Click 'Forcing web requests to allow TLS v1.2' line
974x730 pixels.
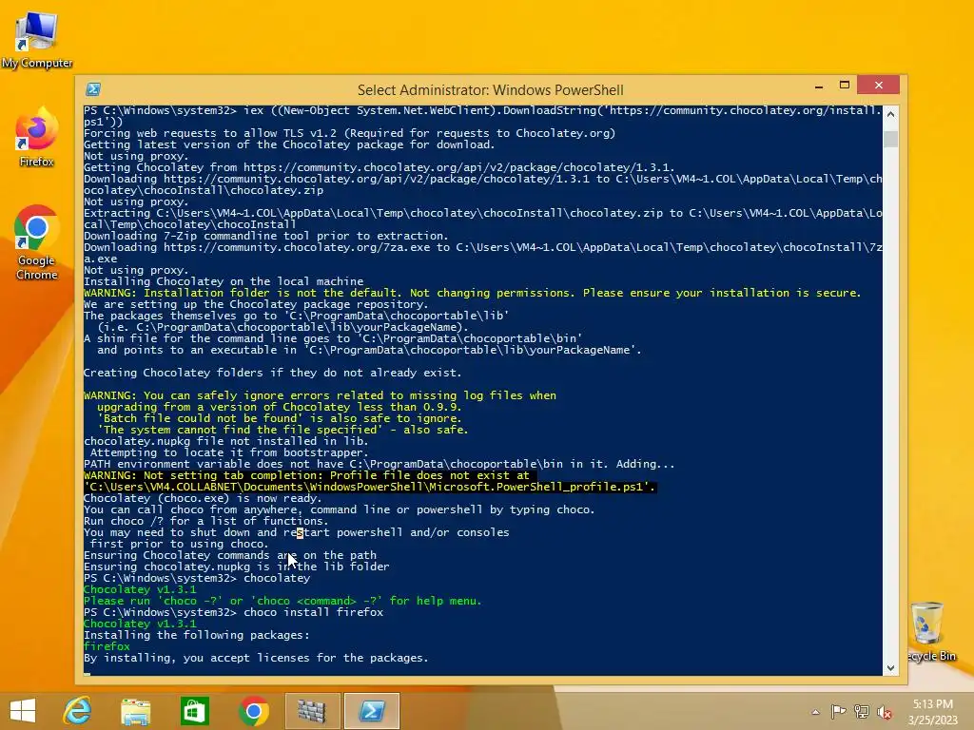(x=349, y=133)
